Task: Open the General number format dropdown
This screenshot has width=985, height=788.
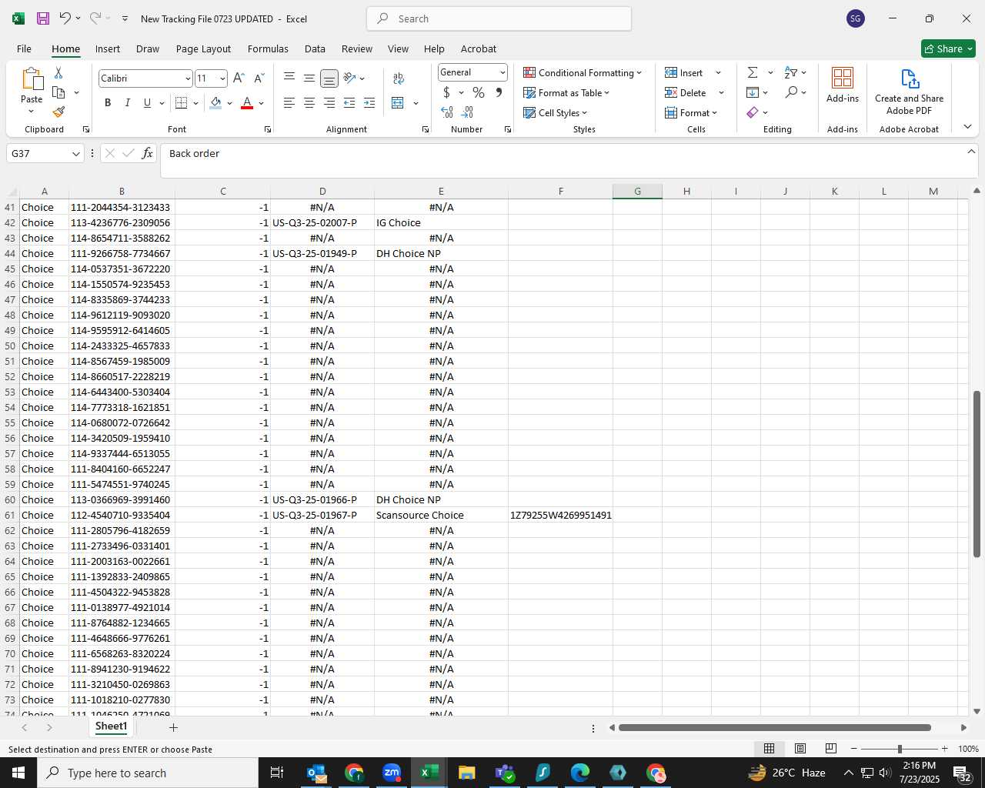Action: 503,72
